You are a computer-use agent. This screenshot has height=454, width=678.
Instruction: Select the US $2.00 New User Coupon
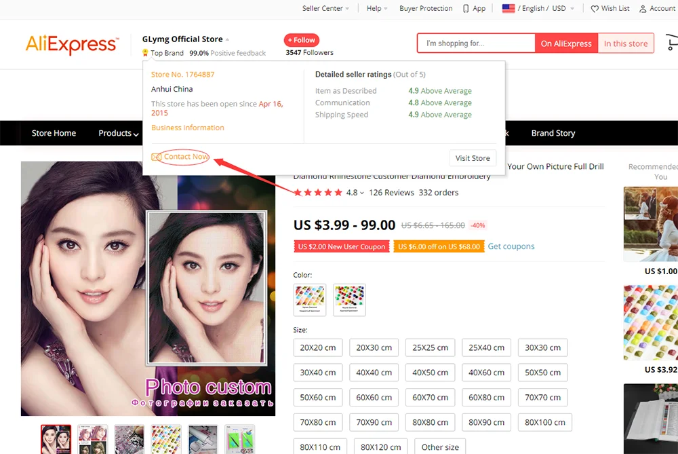tap(342, 246)
